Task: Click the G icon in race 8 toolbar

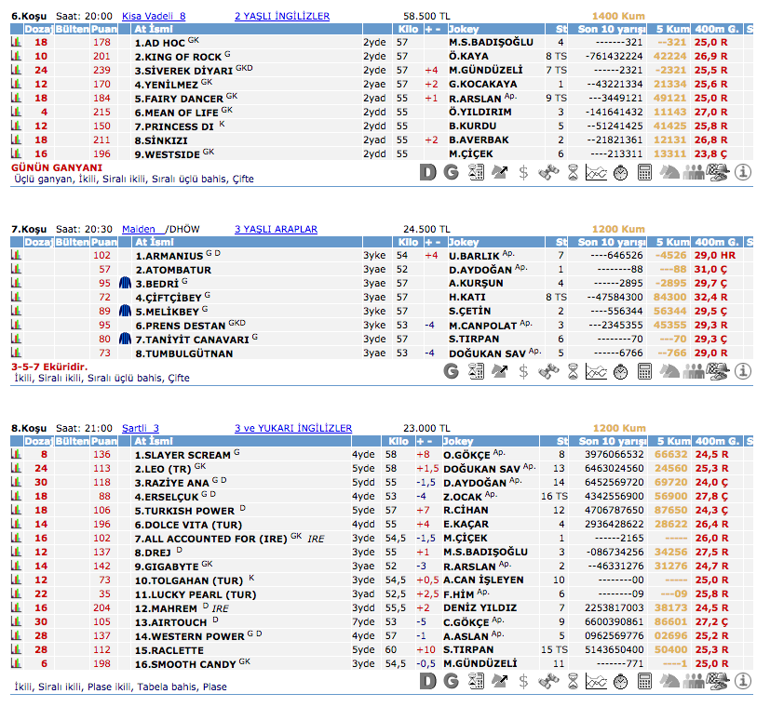Action: [452, 681]
